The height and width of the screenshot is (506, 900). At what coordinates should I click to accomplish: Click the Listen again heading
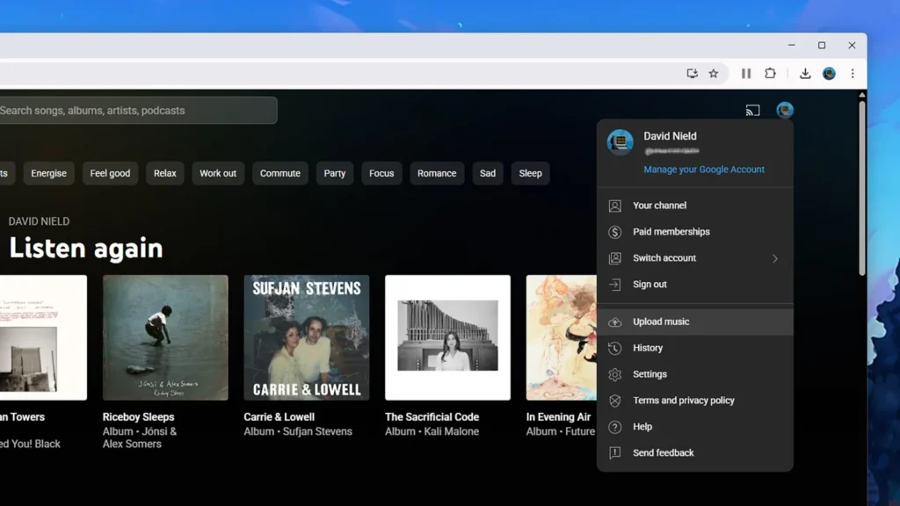(x=86, y=249)
